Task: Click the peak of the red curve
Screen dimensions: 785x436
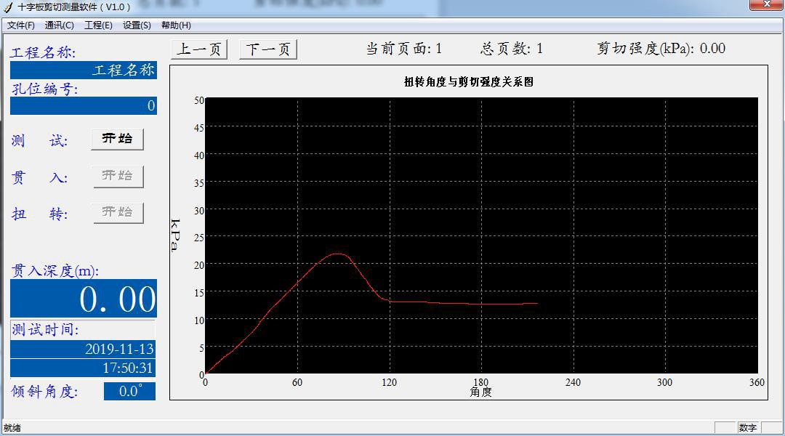Action: 338,254
